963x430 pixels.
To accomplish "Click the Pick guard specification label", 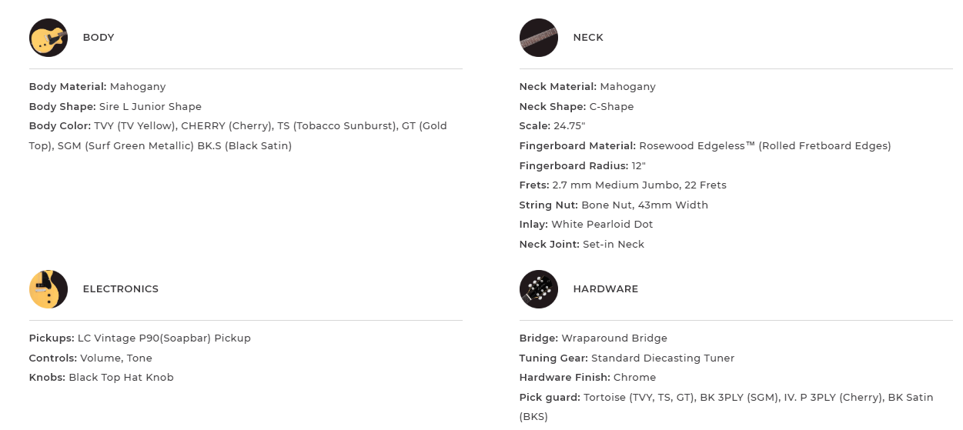I will (550, 398).
